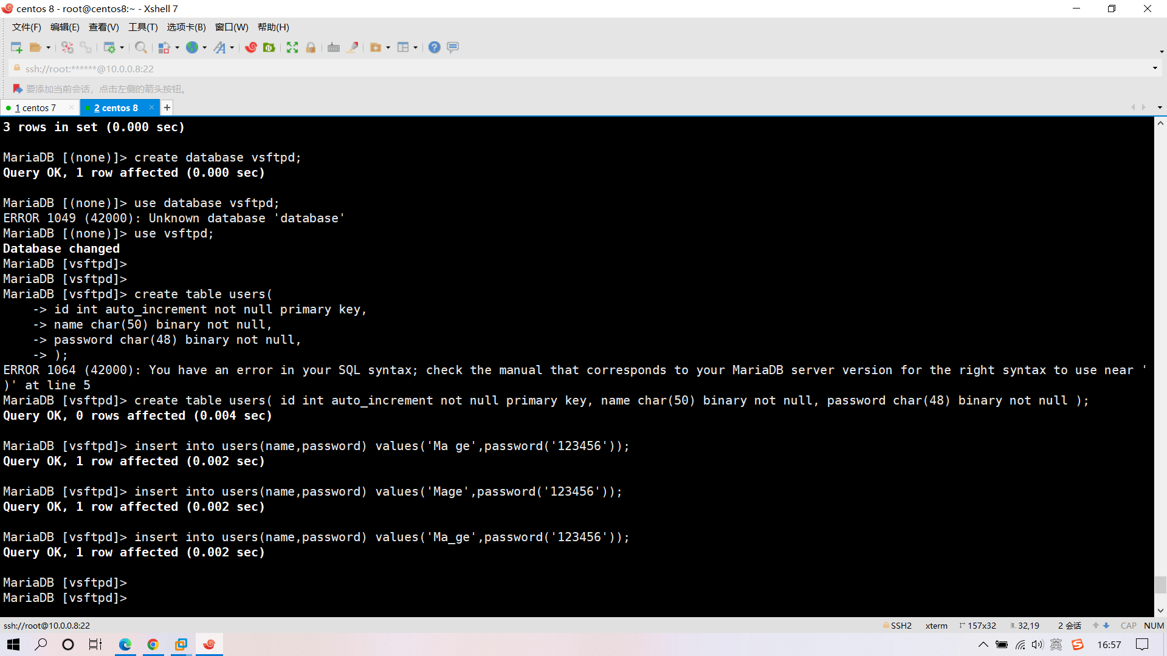The image size is (1167, 656).
Task: Click the Help question mark icon
Action: click(x=434, y=47)
